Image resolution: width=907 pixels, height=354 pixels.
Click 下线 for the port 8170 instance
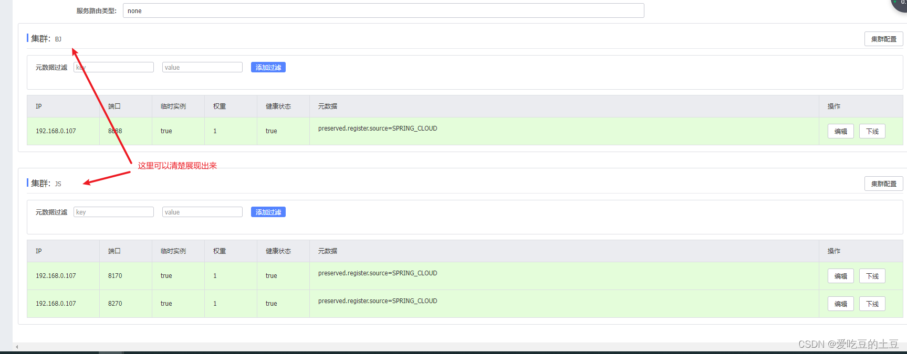click(x=872, y=276)
